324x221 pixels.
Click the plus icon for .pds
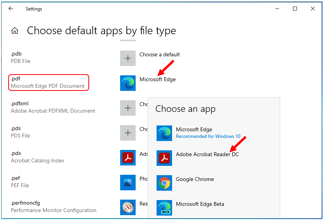point(128,133)
